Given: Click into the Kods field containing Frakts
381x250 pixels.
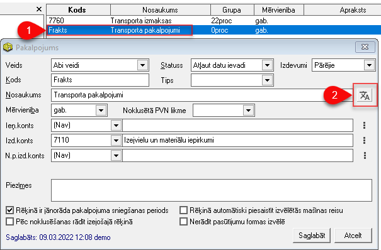Looking at the screenshot, I should [x=100, y=80].
